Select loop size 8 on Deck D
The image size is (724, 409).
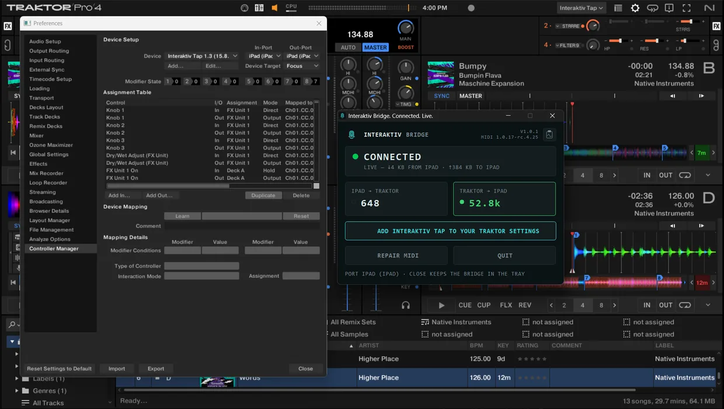coord(601,305)
